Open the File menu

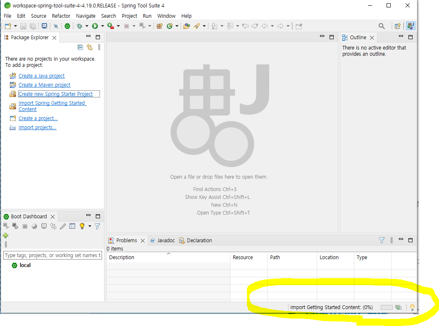[x=7, y=16]
